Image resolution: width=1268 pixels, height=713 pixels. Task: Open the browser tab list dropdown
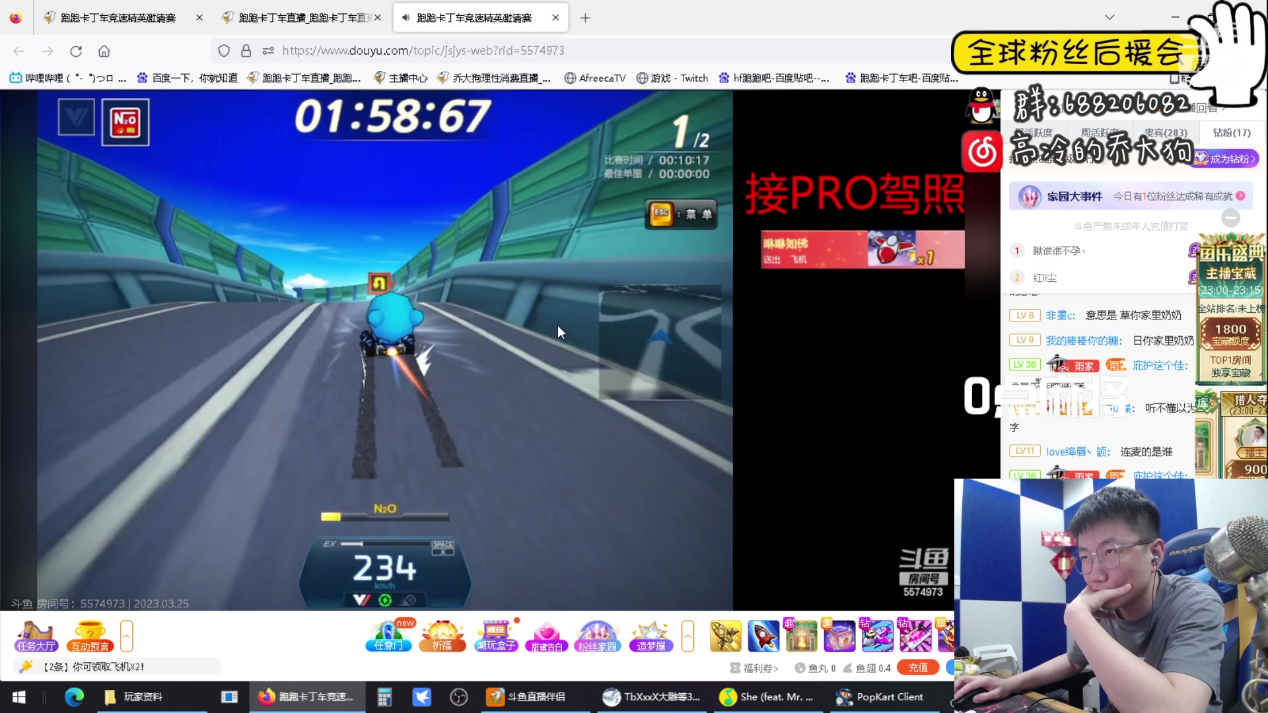[x=1109, y=17]
